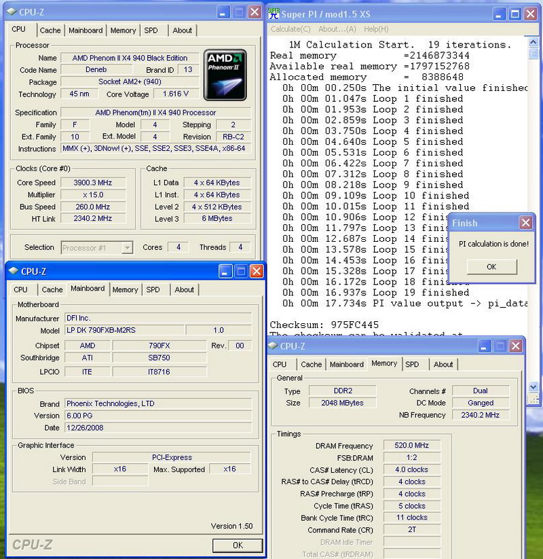Image resolution: width=543 pixels, height=559 pixels.
Task: Minimize the Memory CPU-Z window
Action: pyautogui.click(x=484, y=346)
